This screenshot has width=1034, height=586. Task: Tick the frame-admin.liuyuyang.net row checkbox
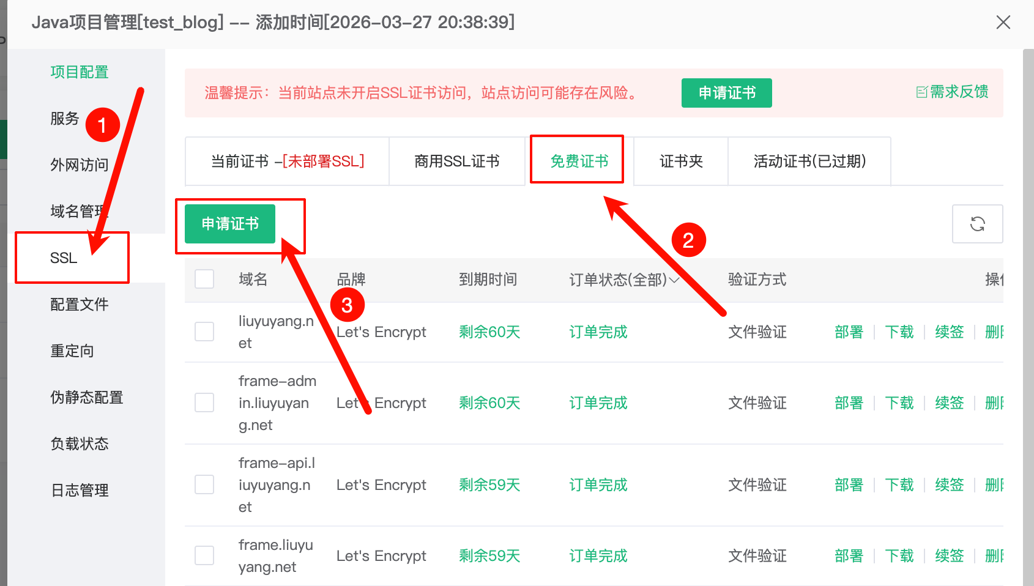(204, 402)
